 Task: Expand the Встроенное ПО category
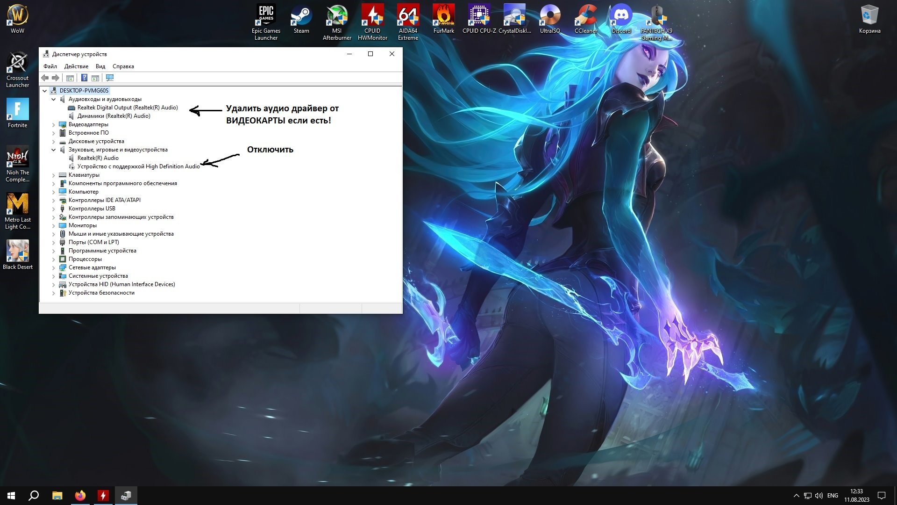[53, 133]
